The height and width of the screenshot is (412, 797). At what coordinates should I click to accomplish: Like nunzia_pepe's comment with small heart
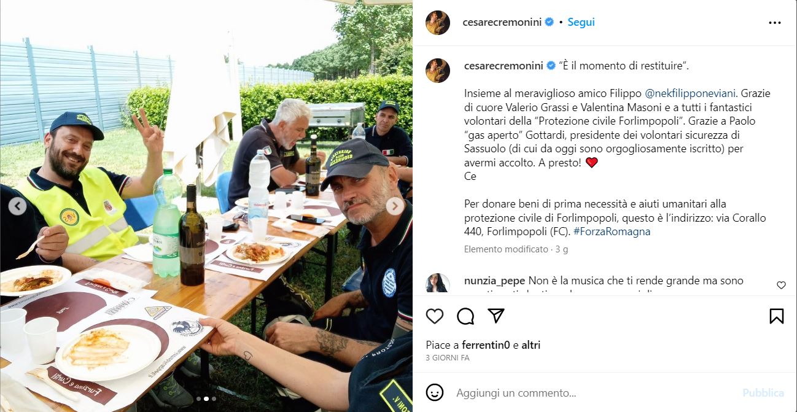tap(781, 285)
